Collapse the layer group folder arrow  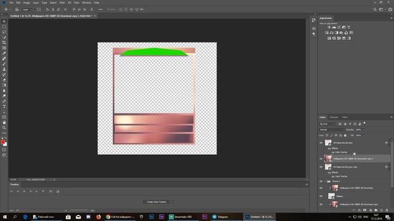pyautogui.click(x=325, y=181)
